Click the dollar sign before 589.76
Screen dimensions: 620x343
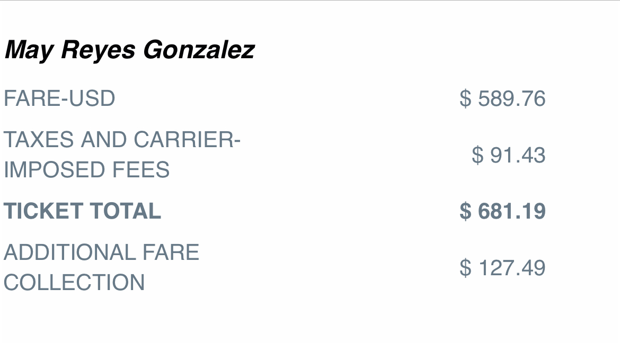click(465, 98)
